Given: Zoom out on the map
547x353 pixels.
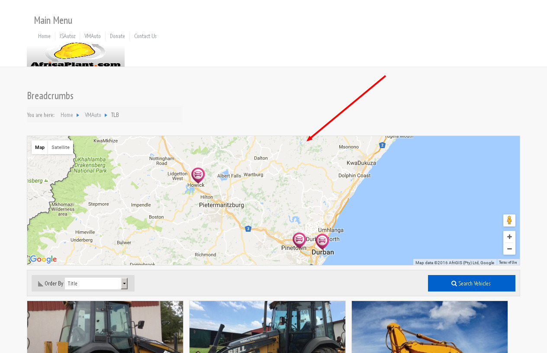Looking at the screenshot, I should (509, 249).
